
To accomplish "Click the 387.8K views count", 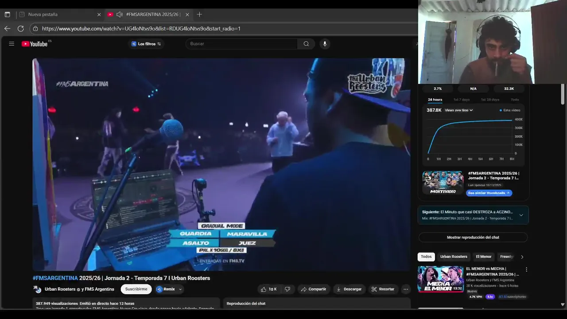I will [x=434, y=110].
